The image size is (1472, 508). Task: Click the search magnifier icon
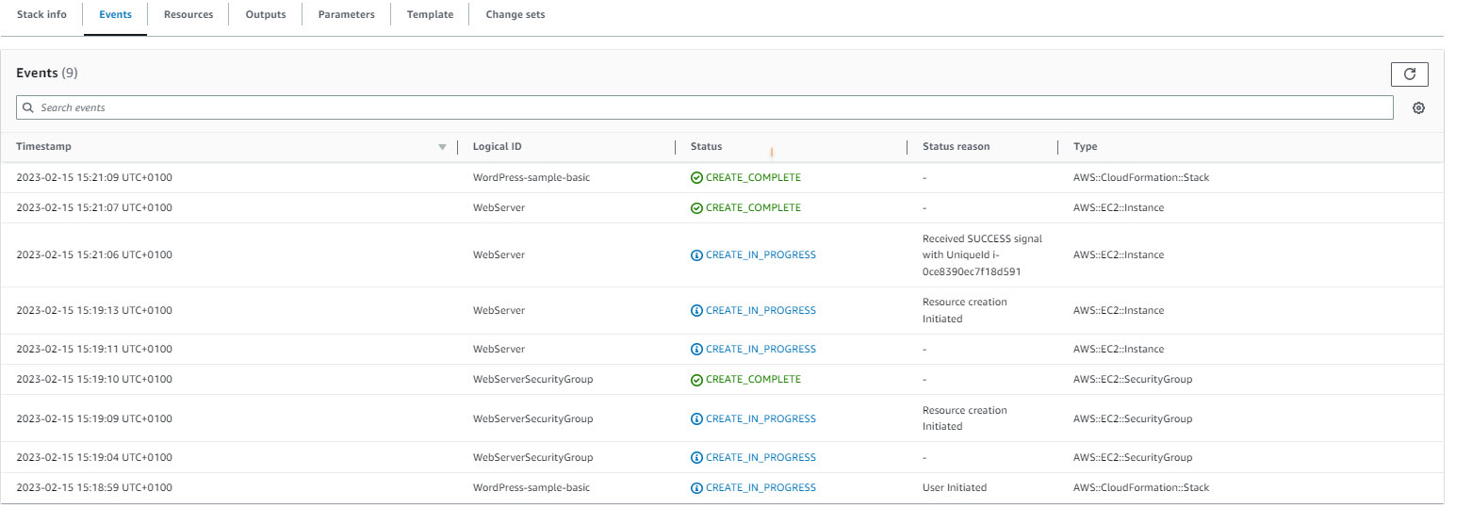click(x=28, y=108)
